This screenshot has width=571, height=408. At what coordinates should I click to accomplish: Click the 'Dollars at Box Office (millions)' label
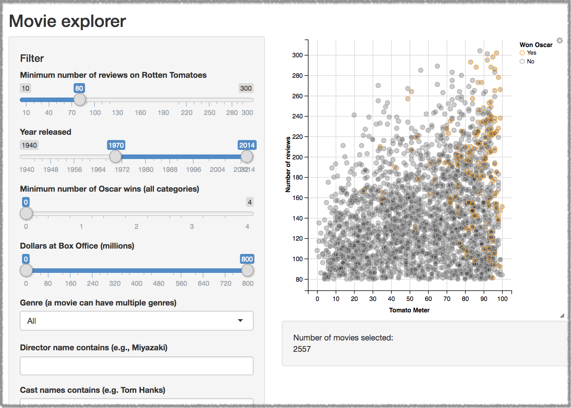click(x=77, y=246)
